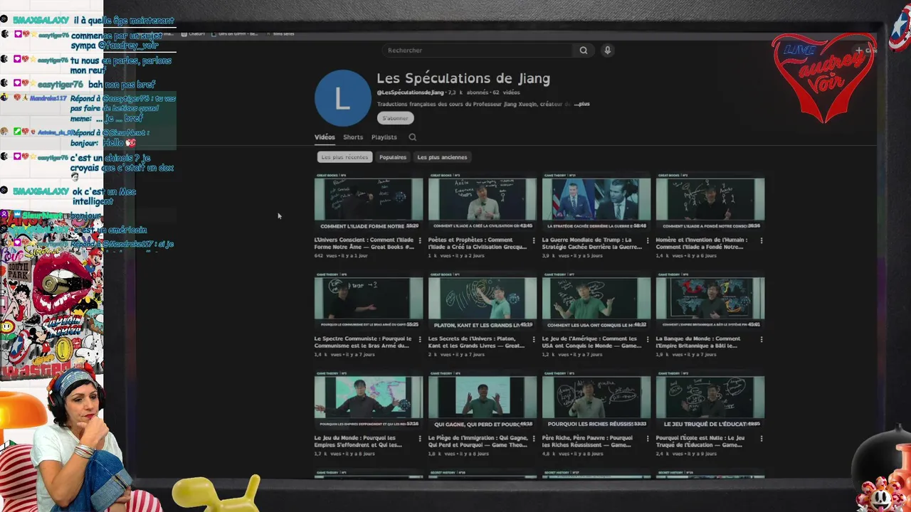Viewport: 911px width, 512px height.
Task: Click the blue L channel avatar
Action: coord(342,98)
